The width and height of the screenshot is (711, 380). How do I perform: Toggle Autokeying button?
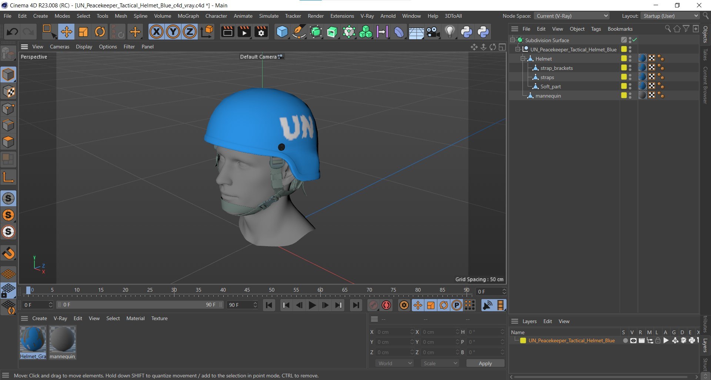click(387, 305)
